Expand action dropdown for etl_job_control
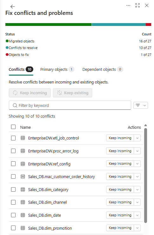Image resolution: width=154 pixels, height=235 pixels. pyautogui.click(x=137, y=138)
